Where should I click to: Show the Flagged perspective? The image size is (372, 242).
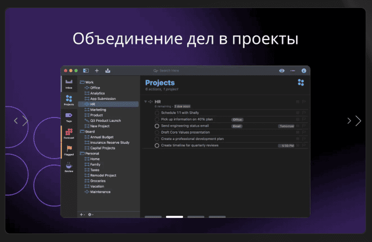tap(69, 150)
